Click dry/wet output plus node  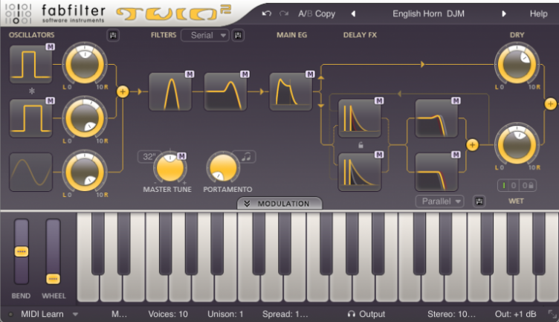[550, 104]
